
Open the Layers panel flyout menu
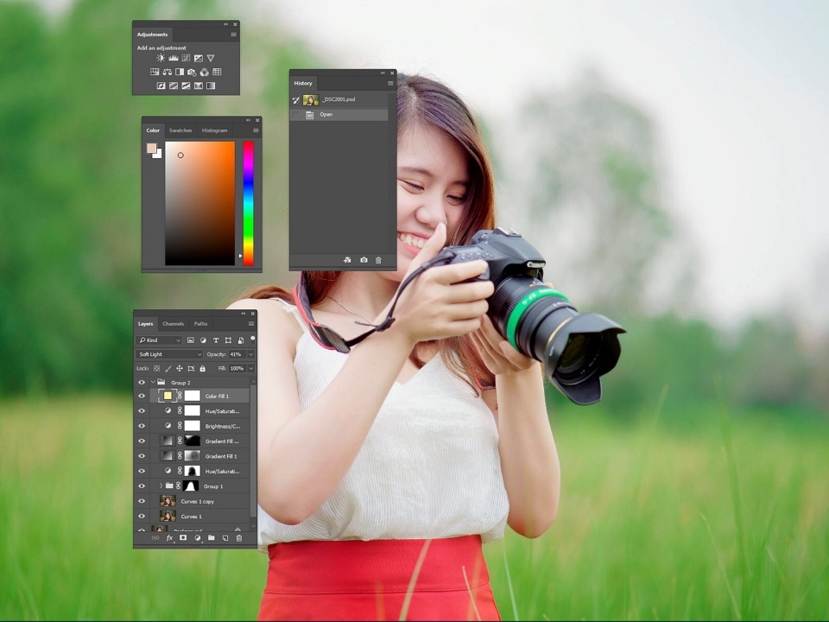(251, 324)
